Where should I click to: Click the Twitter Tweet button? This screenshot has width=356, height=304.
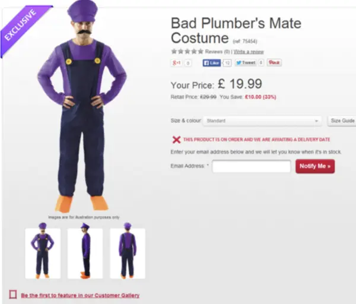coord(246,63)
